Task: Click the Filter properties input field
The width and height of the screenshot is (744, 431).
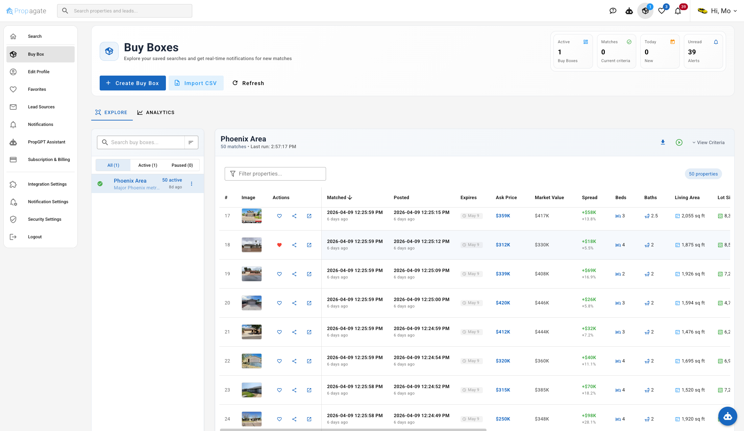Action: click(275, 173)
